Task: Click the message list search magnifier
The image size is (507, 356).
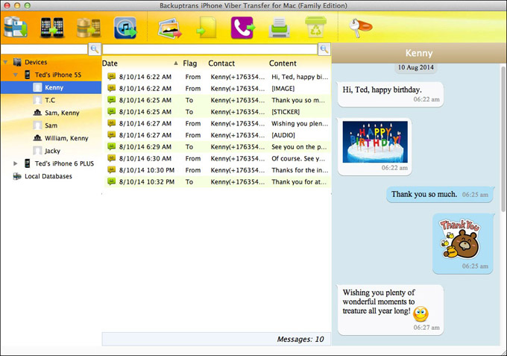Action: 324,49
